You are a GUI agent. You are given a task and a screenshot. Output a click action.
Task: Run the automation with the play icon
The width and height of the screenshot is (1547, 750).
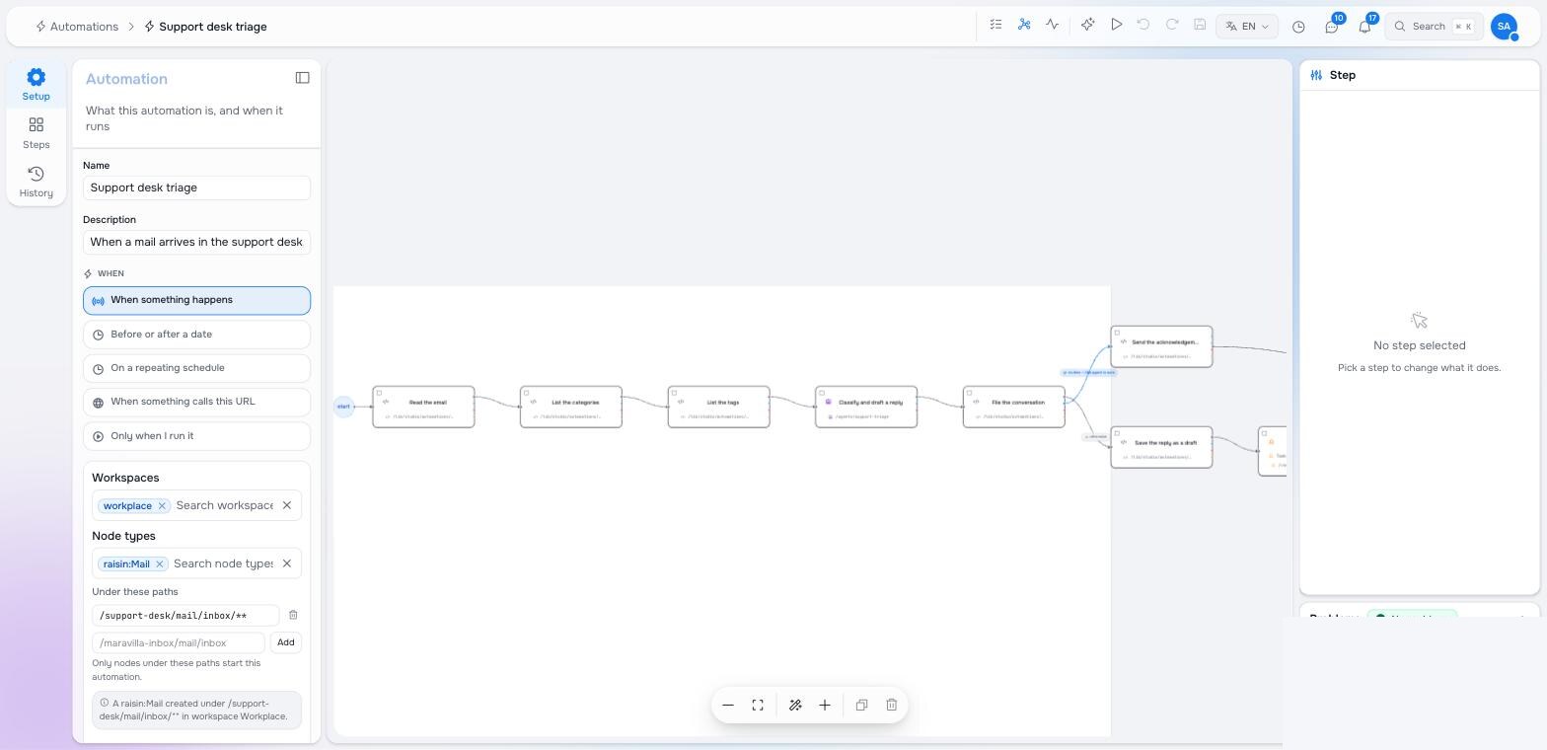[1116, 25]
